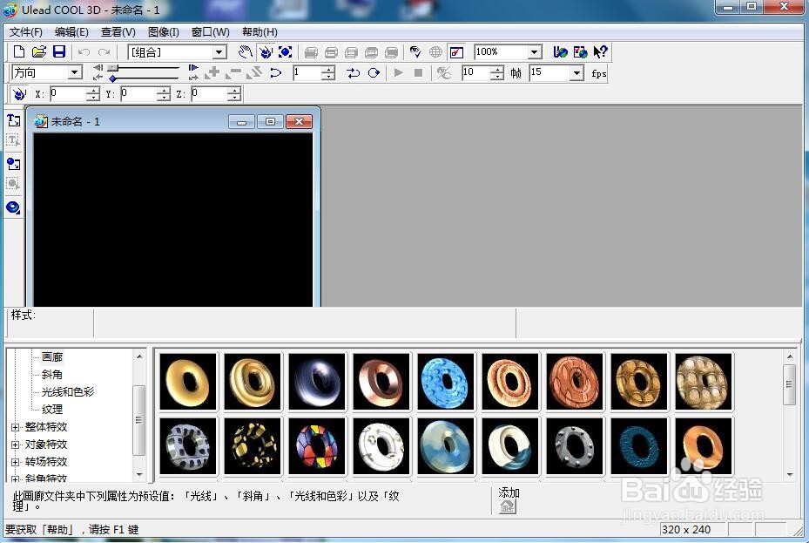The height and width of the screenshot is (543, 809).
Task: Select the 斜角 tree item
Action: (x=52, y=375)
